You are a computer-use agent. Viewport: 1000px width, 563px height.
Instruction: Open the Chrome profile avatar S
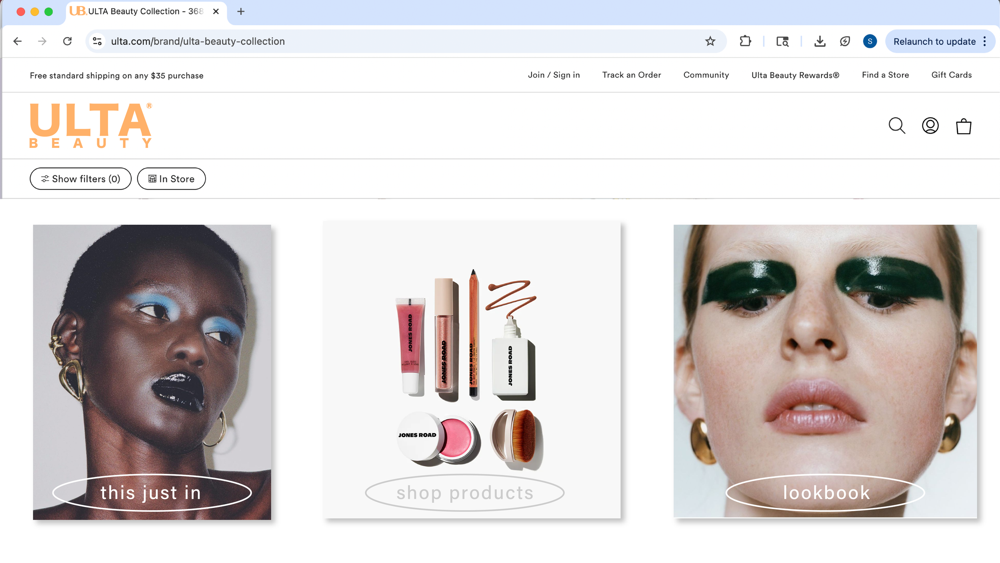coord(870,41)
